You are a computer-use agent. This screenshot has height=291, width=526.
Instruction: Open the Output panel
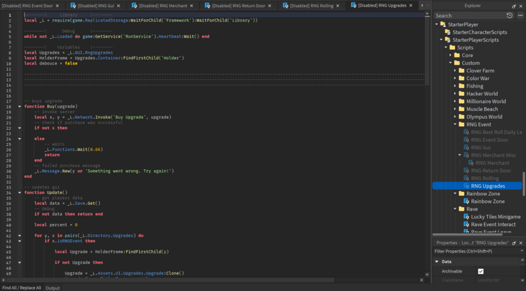(x=52, y=288)
